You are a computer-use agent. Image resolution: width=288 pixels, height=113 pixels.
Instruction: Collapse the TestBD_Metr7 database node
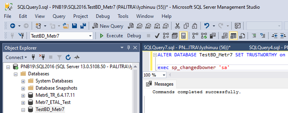point(23,110)
